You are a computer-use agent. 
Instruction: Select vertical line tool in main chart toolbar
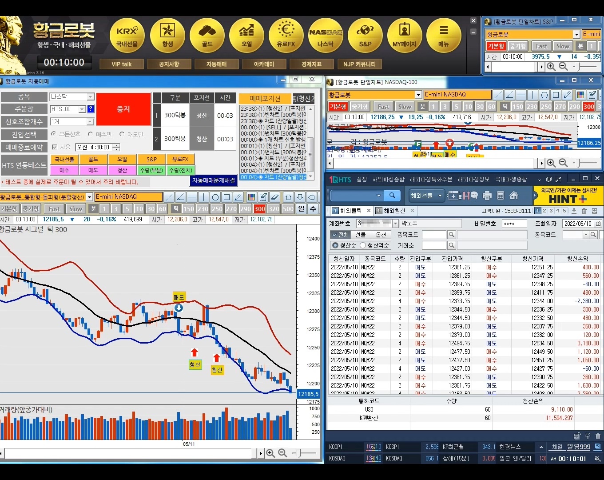(203, 197)
